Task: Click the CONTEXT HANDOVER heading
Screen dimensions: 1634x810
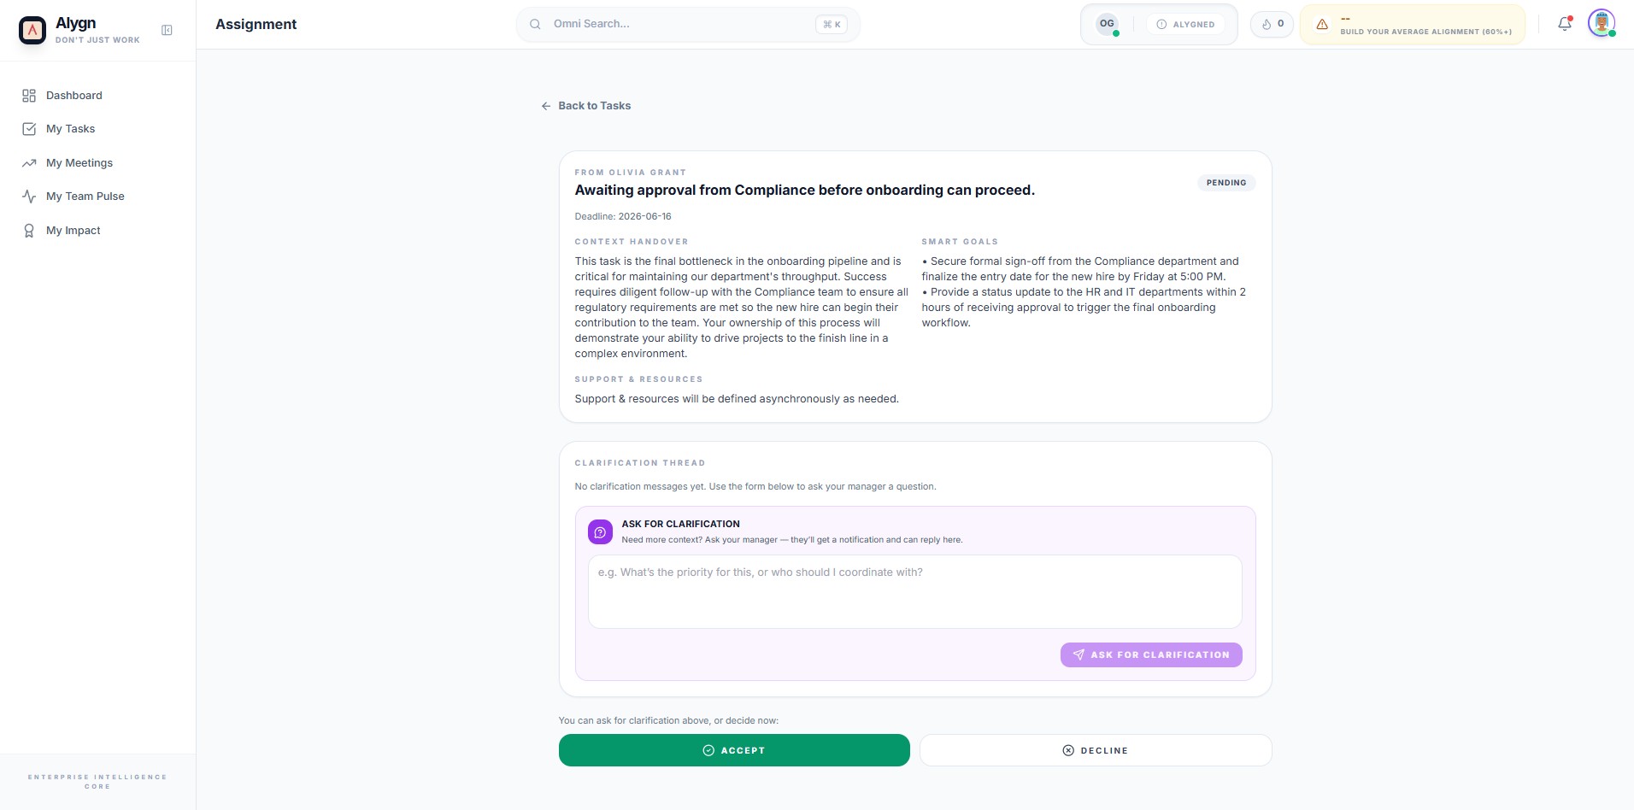Action: pyautogui.click(x=632, y=242)
